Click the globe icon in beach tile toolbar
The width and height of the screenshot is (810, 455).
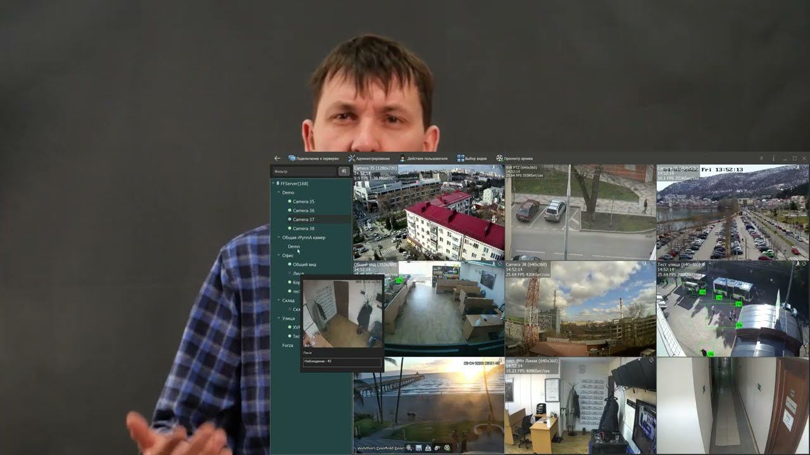[x=409, y=448]
